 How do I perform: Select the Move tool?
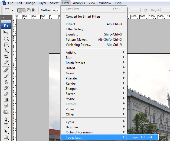pyautogui.click(x=6, y=33)
